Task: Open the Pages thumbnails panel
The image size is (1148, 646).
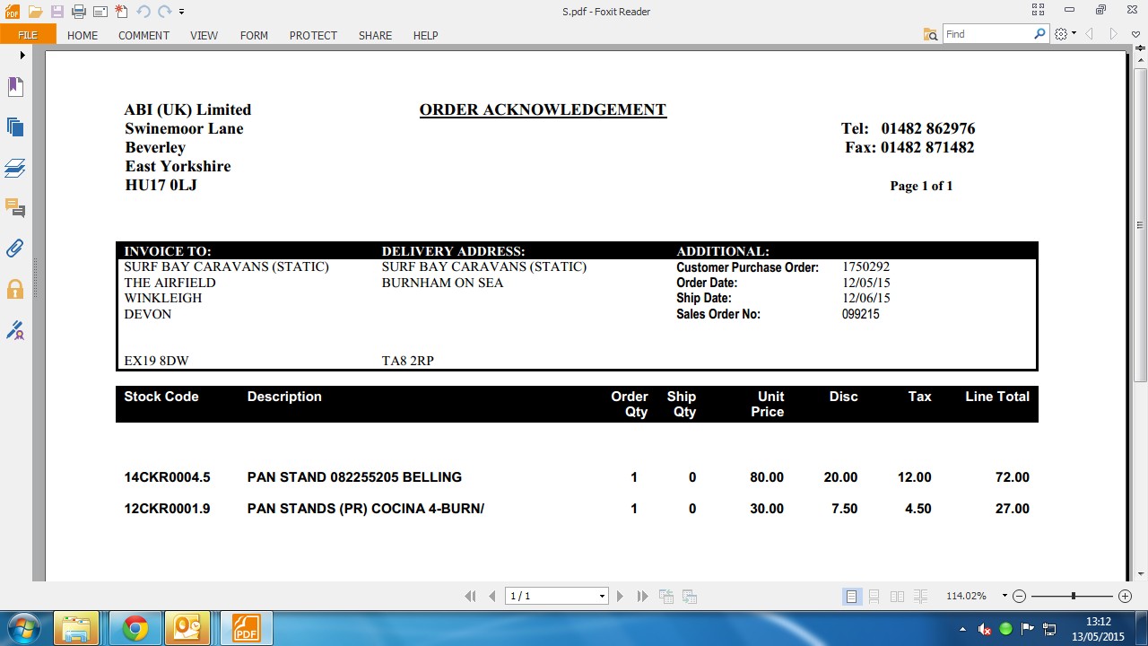Action: click(x=15, y=127)
